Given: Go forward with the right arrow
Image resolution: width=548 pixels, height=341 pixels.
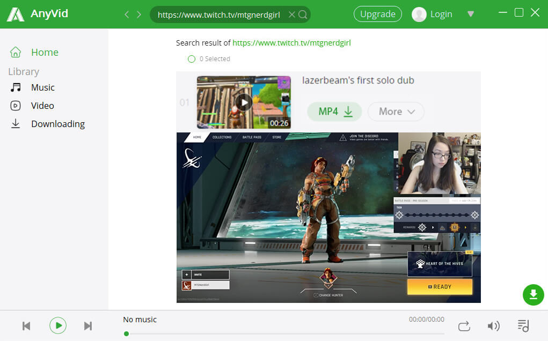Looking at the screenshot, I should [x=139, y=14].
